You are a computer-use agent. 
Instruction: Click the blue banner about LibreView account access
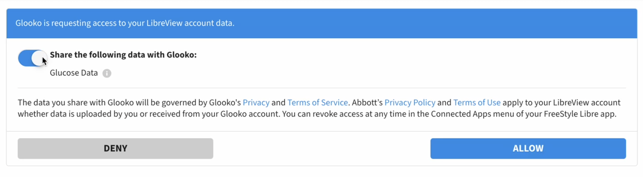pyautogui.click(x=322, y=23)
